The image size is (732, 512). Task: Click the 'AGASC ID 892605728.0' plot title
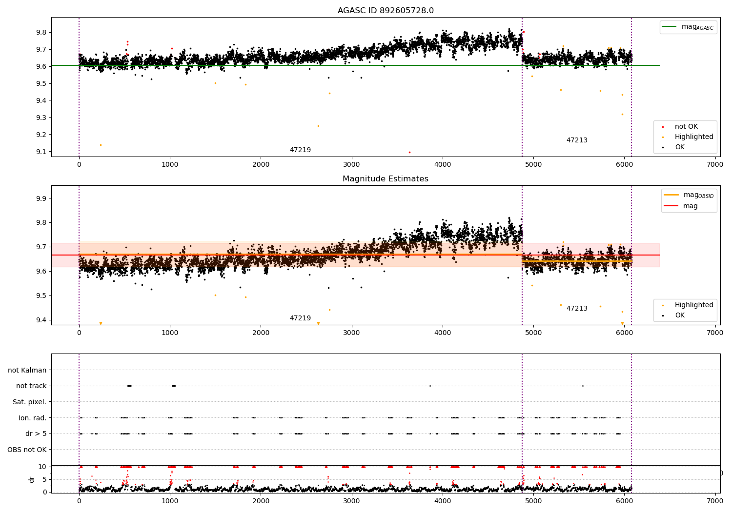386,11
